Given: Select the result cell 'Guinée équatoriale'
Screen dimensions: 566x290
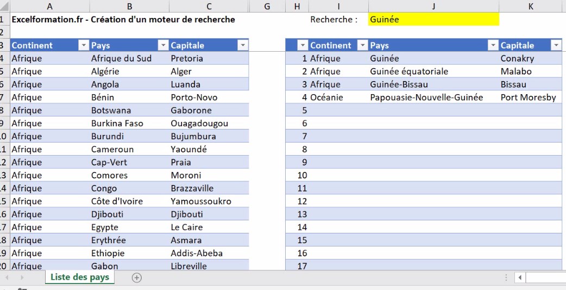Looking at the screenshot, I should (x=433, y=71).
